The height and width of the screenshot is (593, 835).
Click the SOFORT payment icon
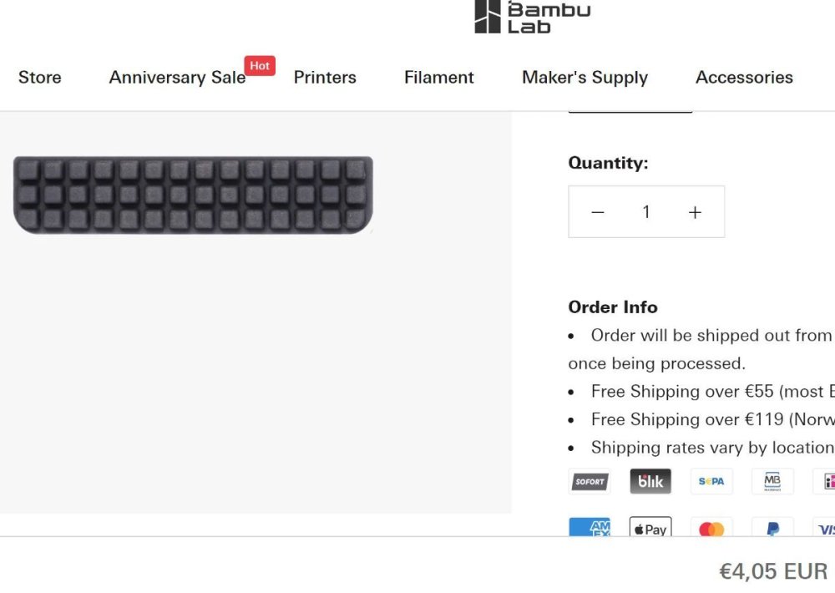(x=590, y=482)
